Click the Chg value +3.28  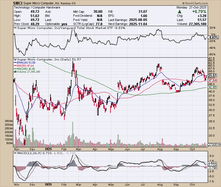[202, 16]
